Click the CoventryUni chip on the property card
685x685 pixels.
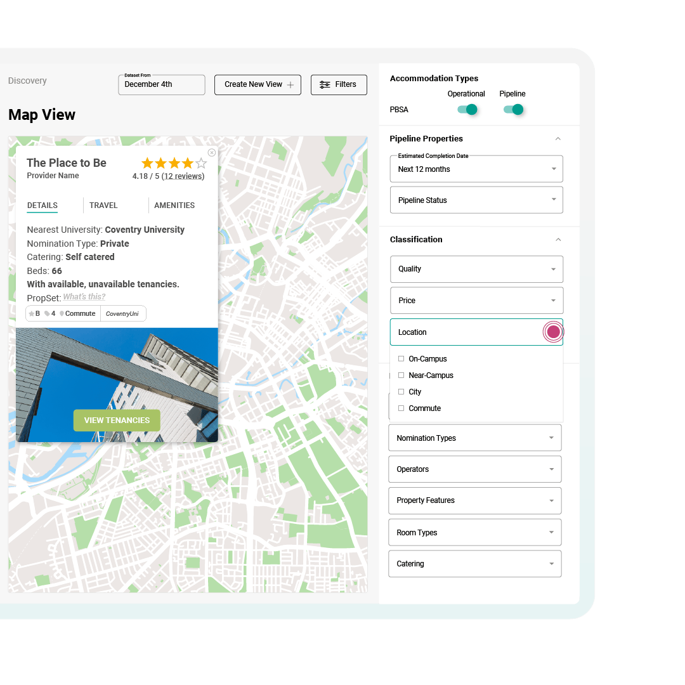pos(123,313)
